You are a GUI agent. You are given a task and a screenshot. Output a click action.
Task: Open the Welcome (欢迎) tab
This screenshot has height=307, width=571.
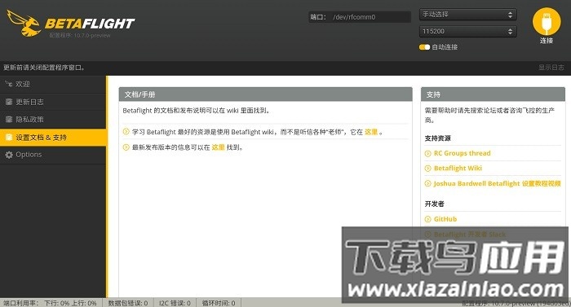(x=53, y=84)
